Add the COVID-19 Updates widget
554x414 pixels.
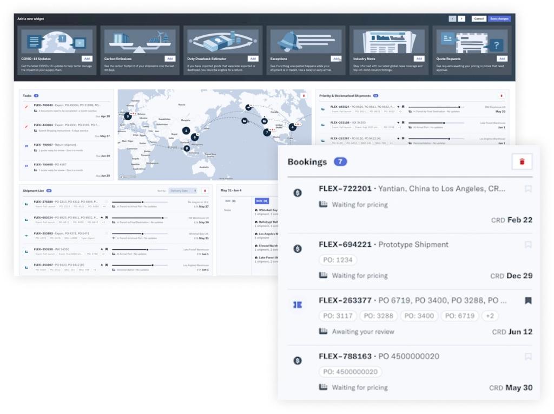[87, 59]
